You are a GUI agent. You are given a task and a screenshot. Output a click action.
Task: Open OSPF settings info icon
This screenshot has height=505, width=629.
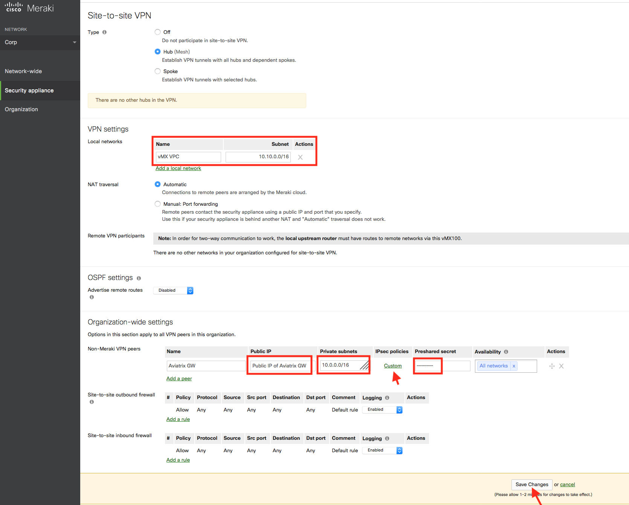pyautogui.click(x=139, y=278)
